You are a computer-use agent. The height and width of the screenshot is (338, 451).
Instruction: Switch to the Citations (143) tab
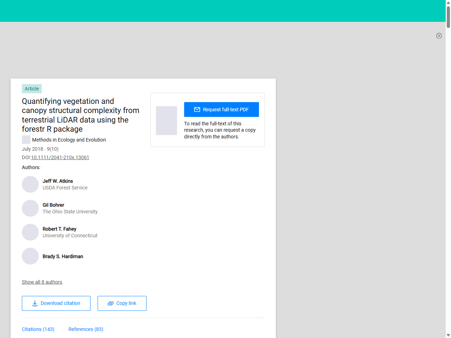click(x=38, y=329)
